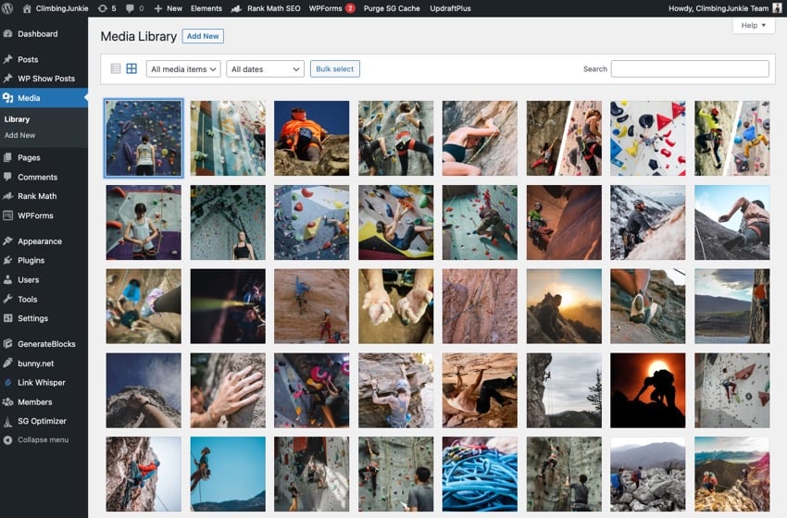
Task: Switch to grid view icon
Action: coord(131,68)
